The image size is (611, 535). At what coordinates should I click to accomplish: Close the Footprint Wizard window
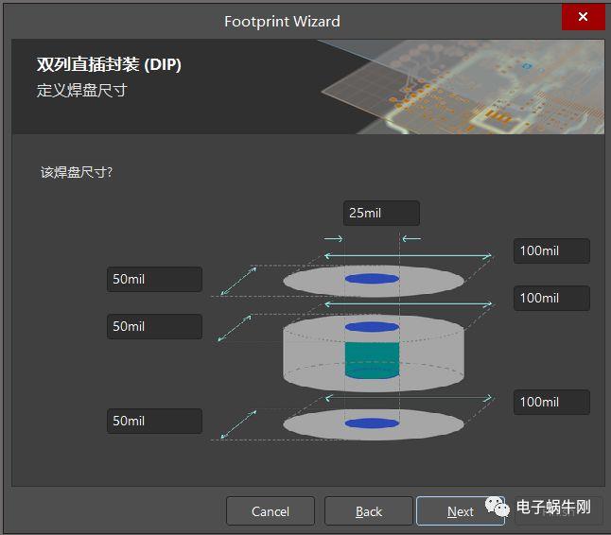[583, 17]
